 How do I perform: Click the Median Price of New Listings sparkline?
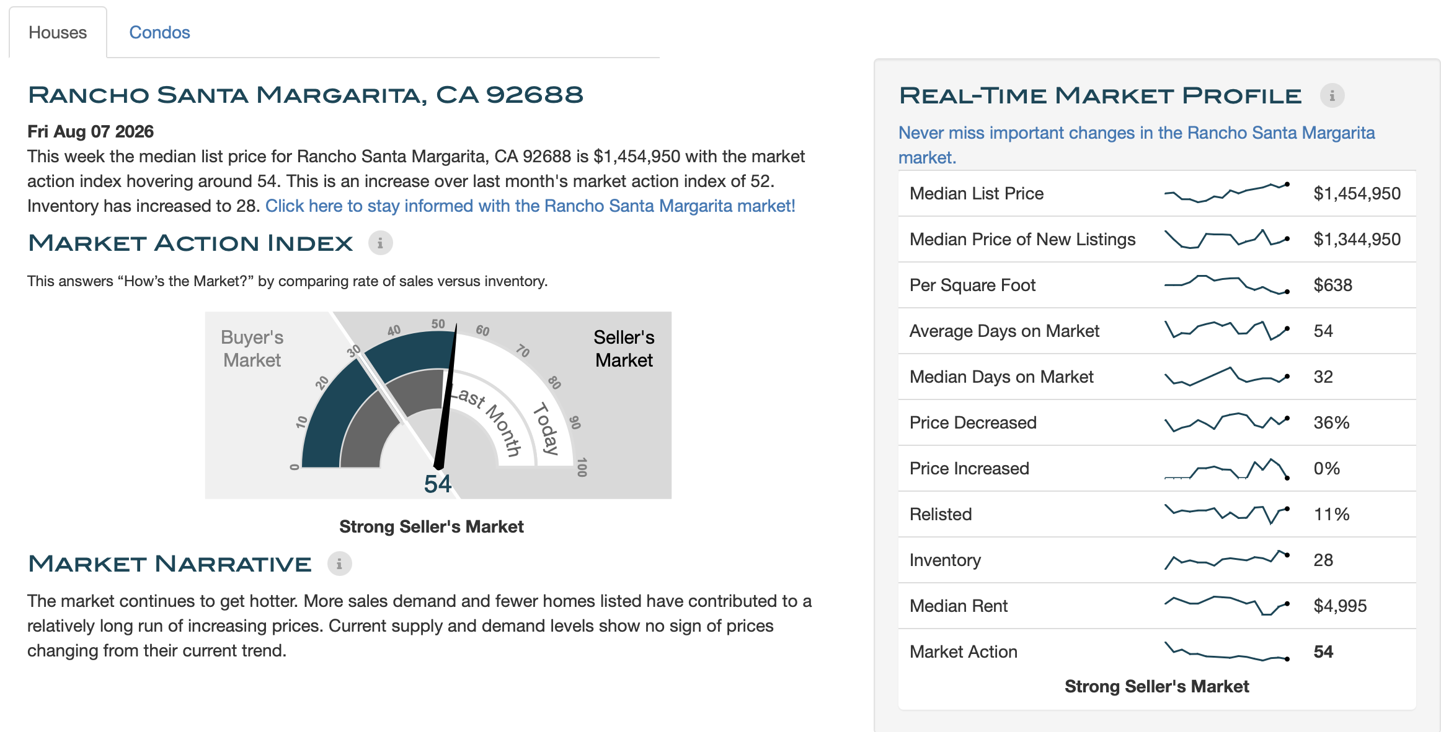[x=1226, y=239]
